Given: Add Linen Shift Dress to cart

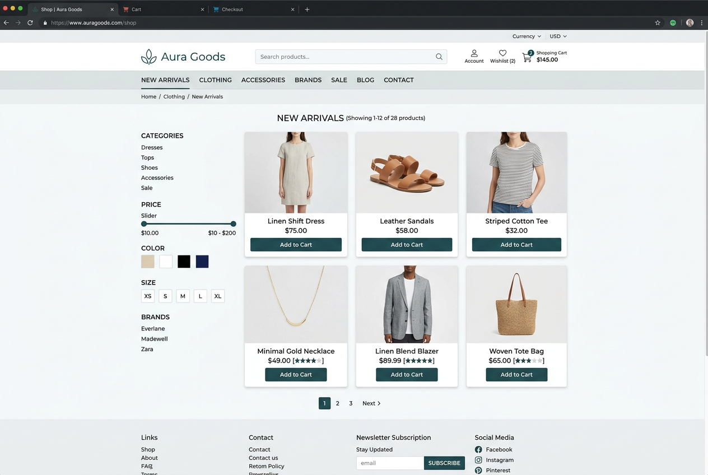Looking at the screenshot, I should pyautogui.click(x=296, y=245).
